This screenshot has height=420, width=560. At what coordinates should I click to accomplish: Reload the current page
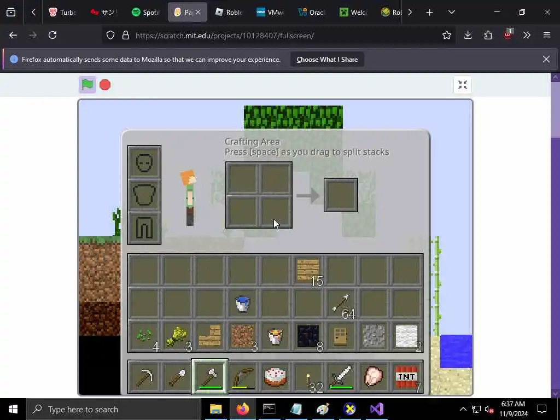pos(52,35)
